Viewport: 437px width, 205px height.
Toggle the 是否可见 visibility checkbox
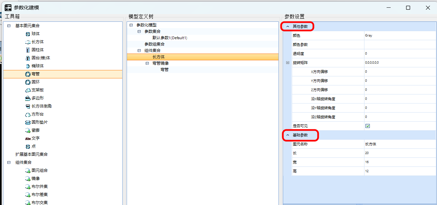pyautogui.click(x=367, y=126)
